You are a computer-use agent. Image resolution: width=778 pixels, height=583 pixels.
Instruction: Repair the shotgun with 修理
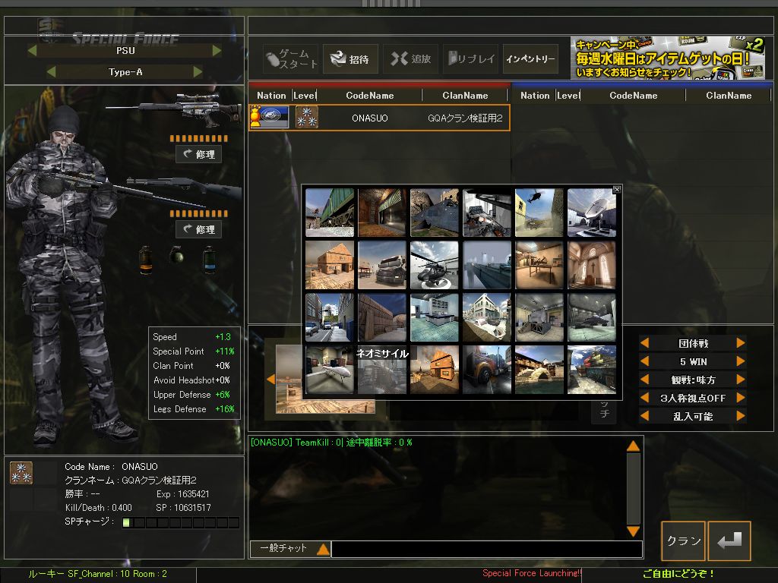198,229
